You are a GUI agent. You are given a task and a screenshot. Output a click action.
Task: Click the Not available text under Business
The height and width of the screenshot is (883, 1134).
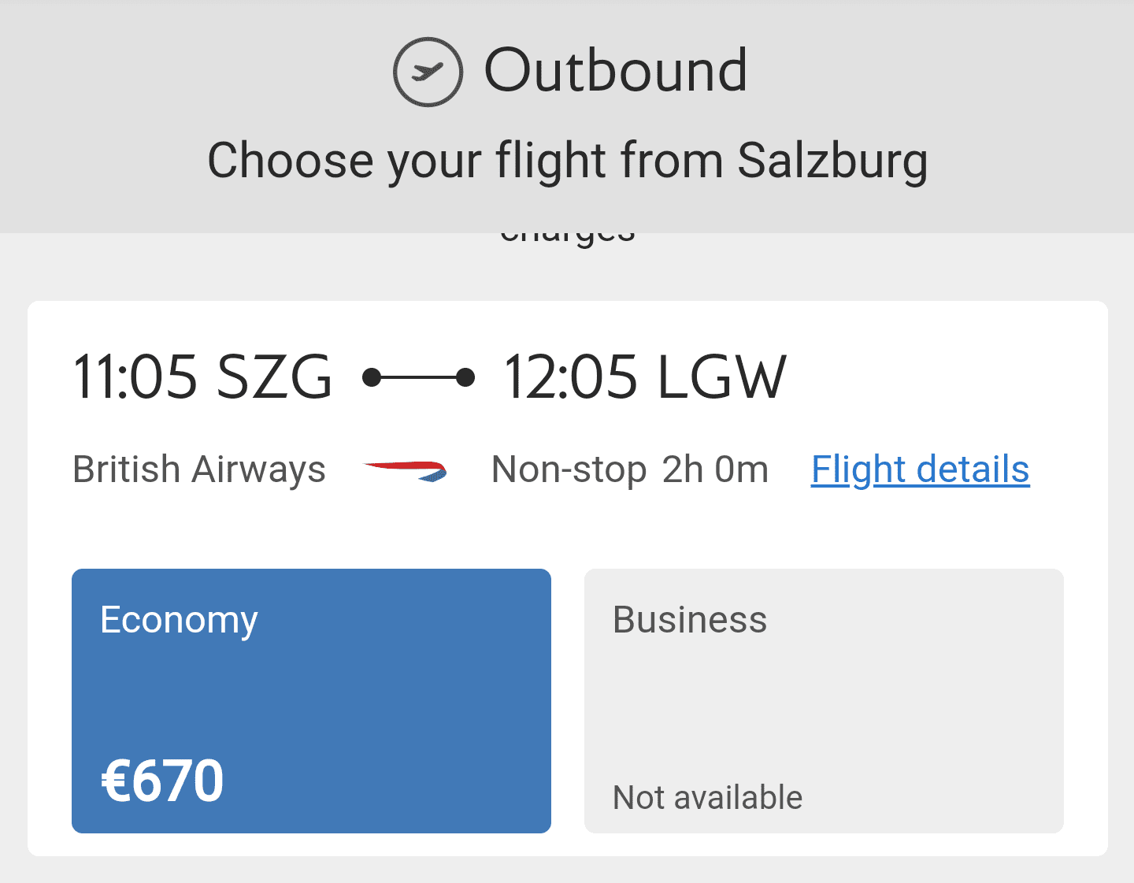point(707,798)
